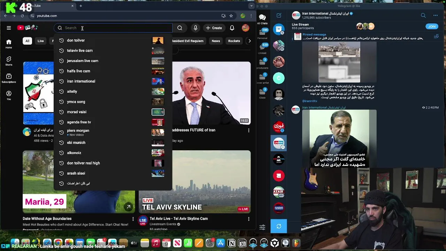Open Notion in the Dock
Screen dimensions: 446x251
(231, 243)
